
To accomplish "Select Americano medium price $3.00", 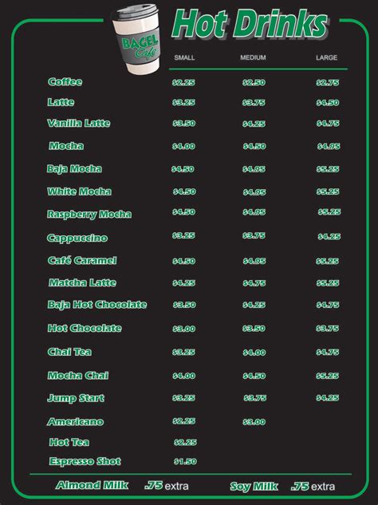I will (x=254, y=422).
